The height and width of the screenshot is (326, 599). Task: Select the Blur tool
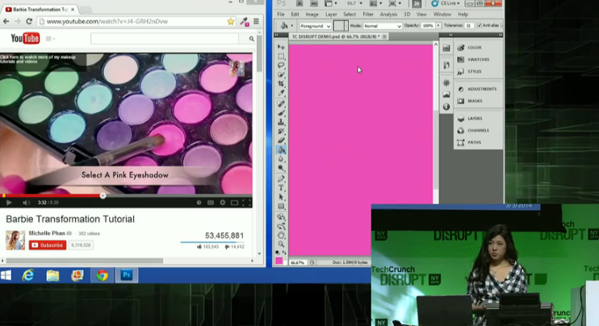coord(281,159)
